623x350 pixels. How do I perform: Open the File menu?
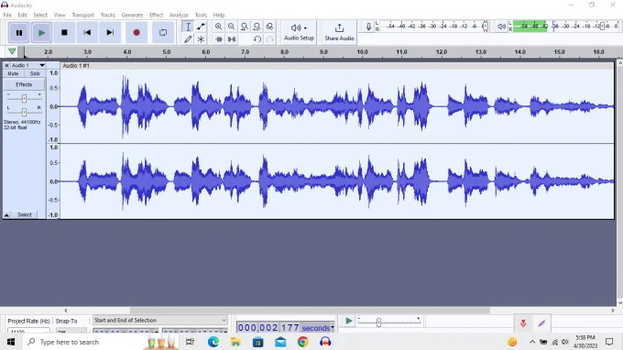click(7, 15)
